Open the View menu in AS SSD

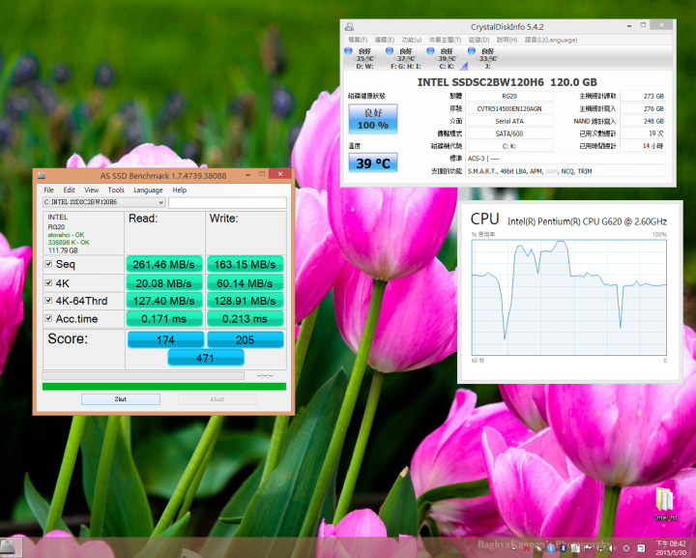tap(92, 190)
